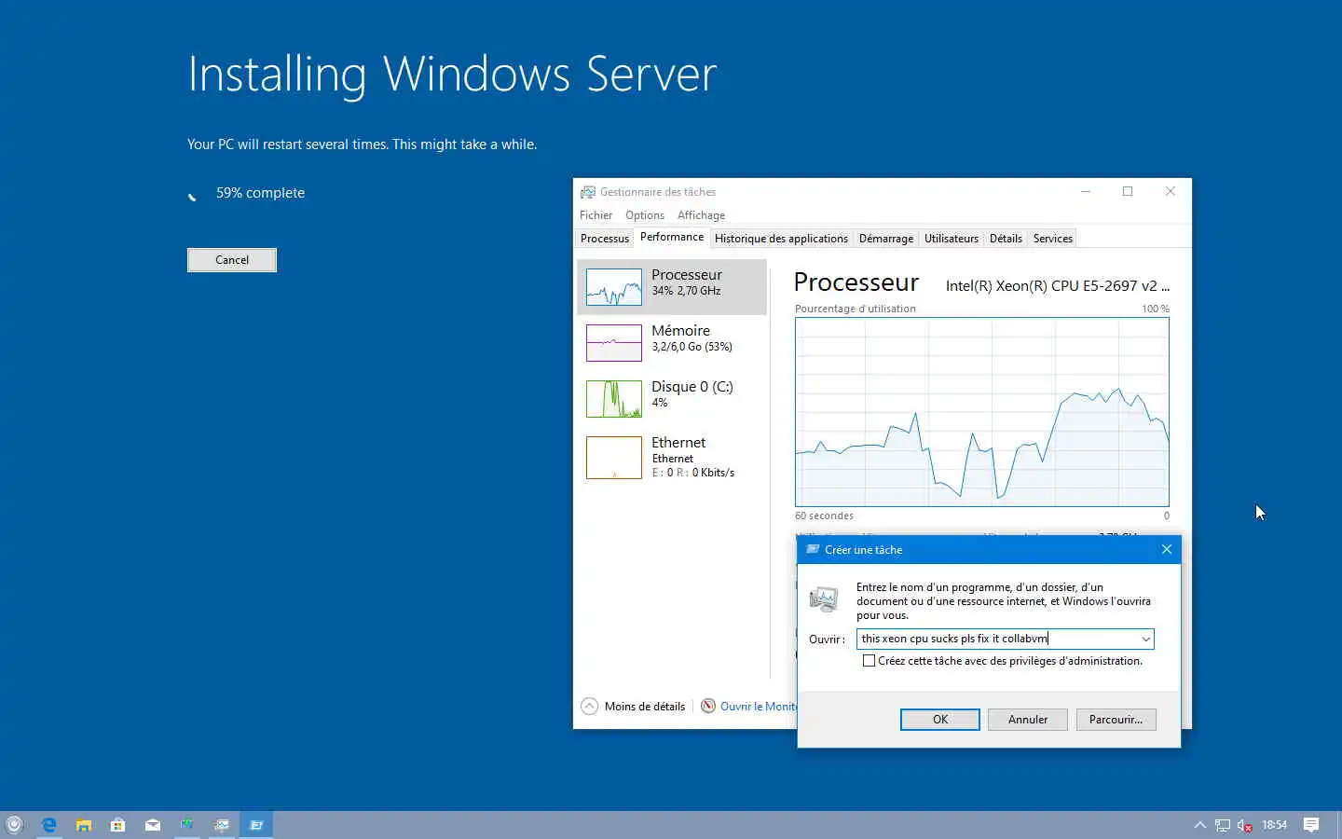
Task: Click the 3,2/6,0 Go (53%) memory value
Action: coord(692,347)
